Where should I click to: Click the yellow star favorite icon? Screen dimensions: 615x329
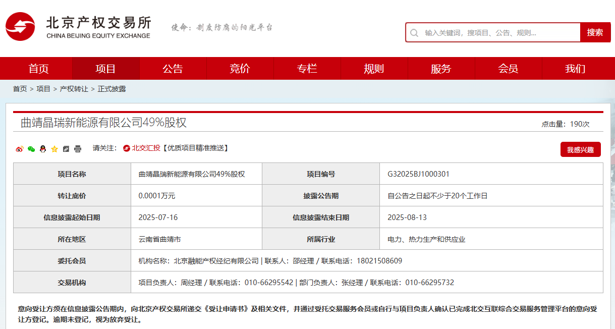(x=54, y=149)
